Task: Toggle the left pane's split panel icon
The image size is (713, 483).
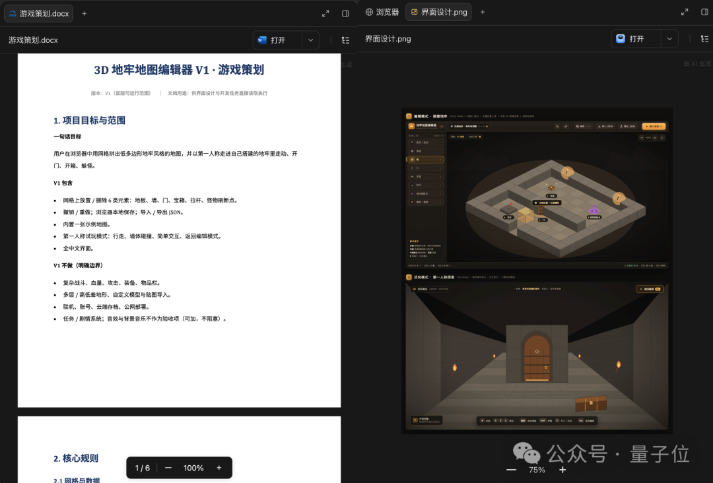Action: coord(345,14)
